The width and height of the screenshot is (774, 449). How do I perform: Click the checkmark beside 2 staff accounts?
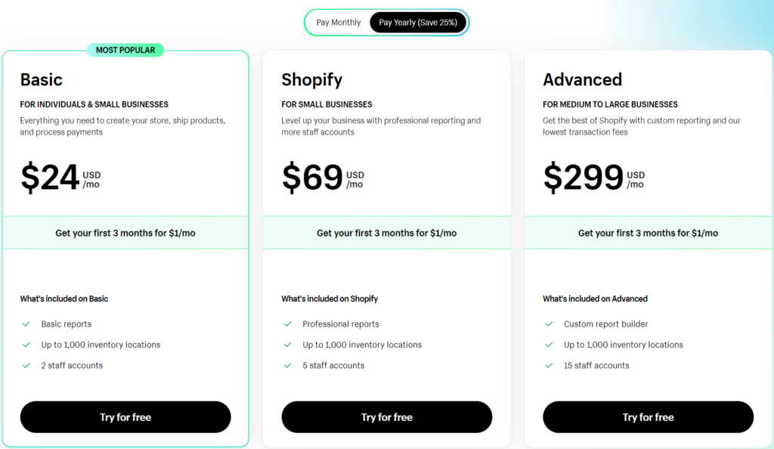(x=26, y=366)
